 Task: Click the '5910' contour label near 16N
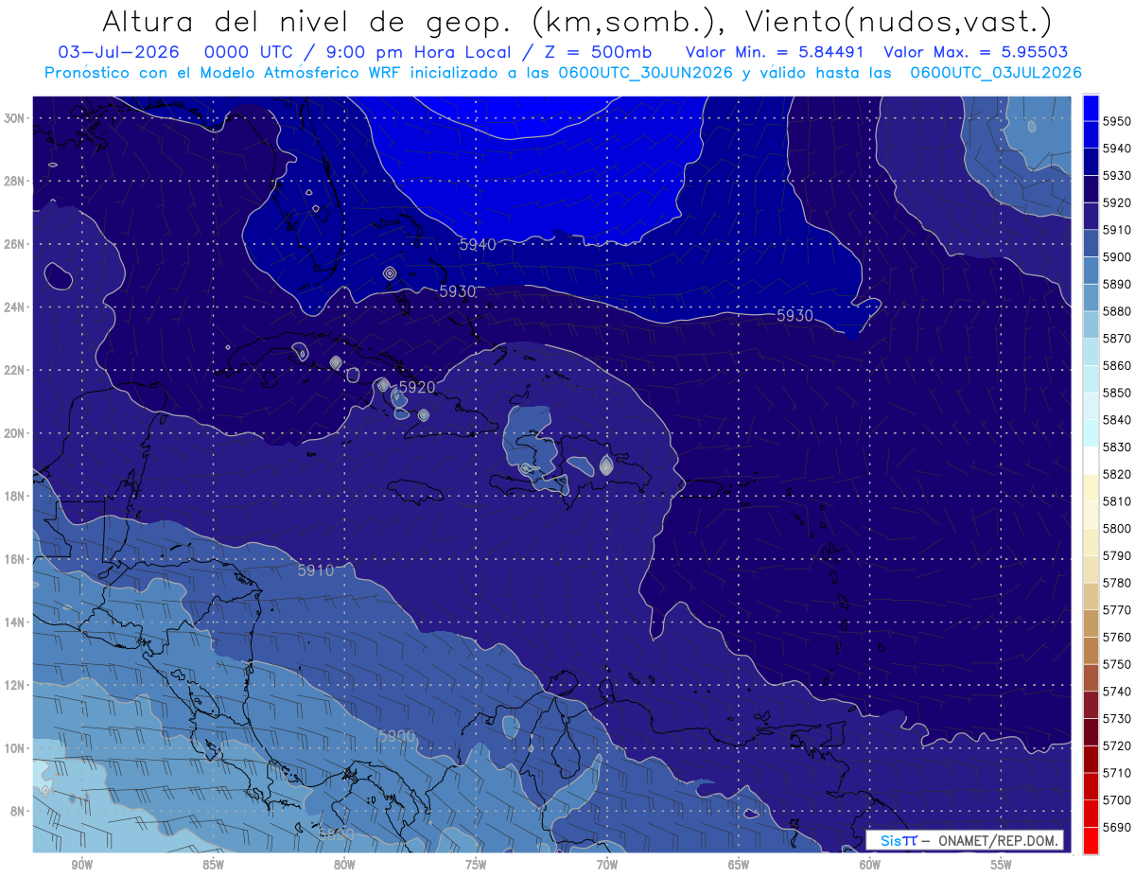pyautogui.click(x=316, y=570)
